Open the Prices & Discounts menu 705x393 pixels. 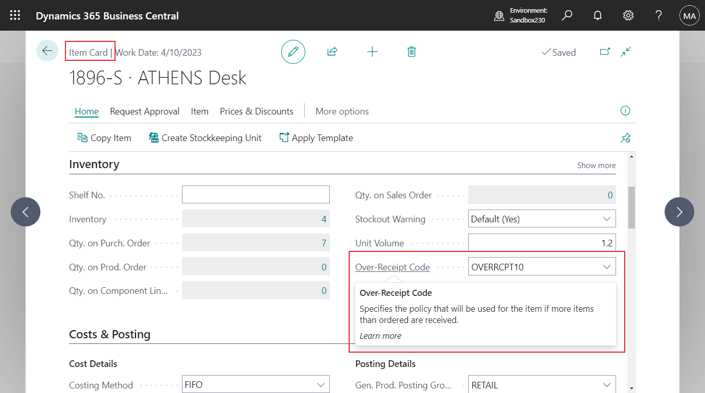tap(257, 111)
